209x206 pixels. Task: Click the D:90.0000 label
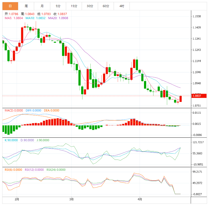pyautogui.click(x=27, y=140)
